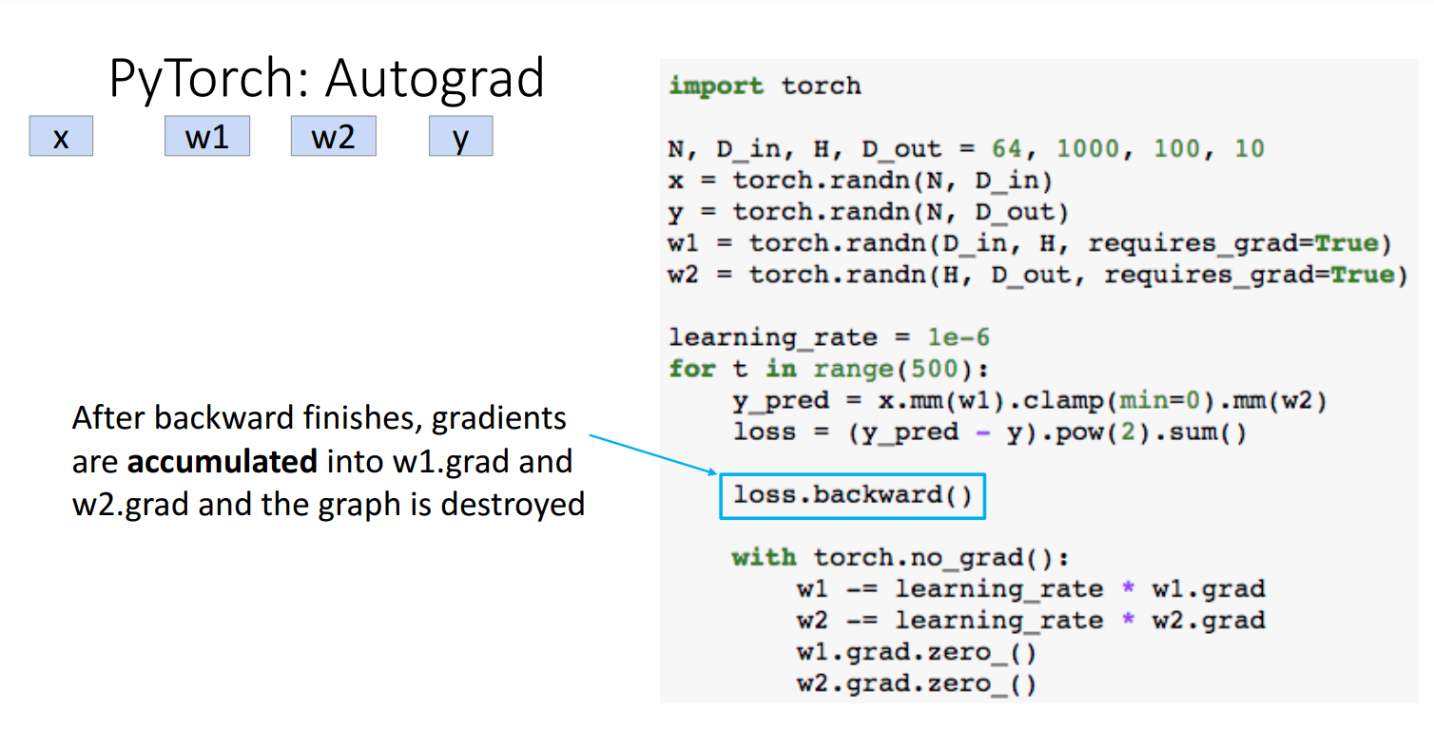Click the 'w1.grad.zero_()' code line
This screenshot has width=1434, height=749.
(917, 652)
